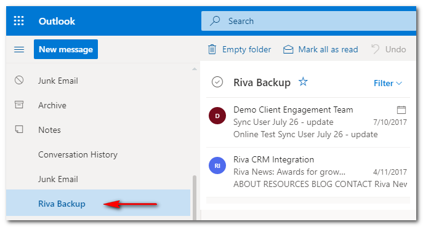Click the Outlook title link
Screen dimensions: 423x227
pos(57,21)
